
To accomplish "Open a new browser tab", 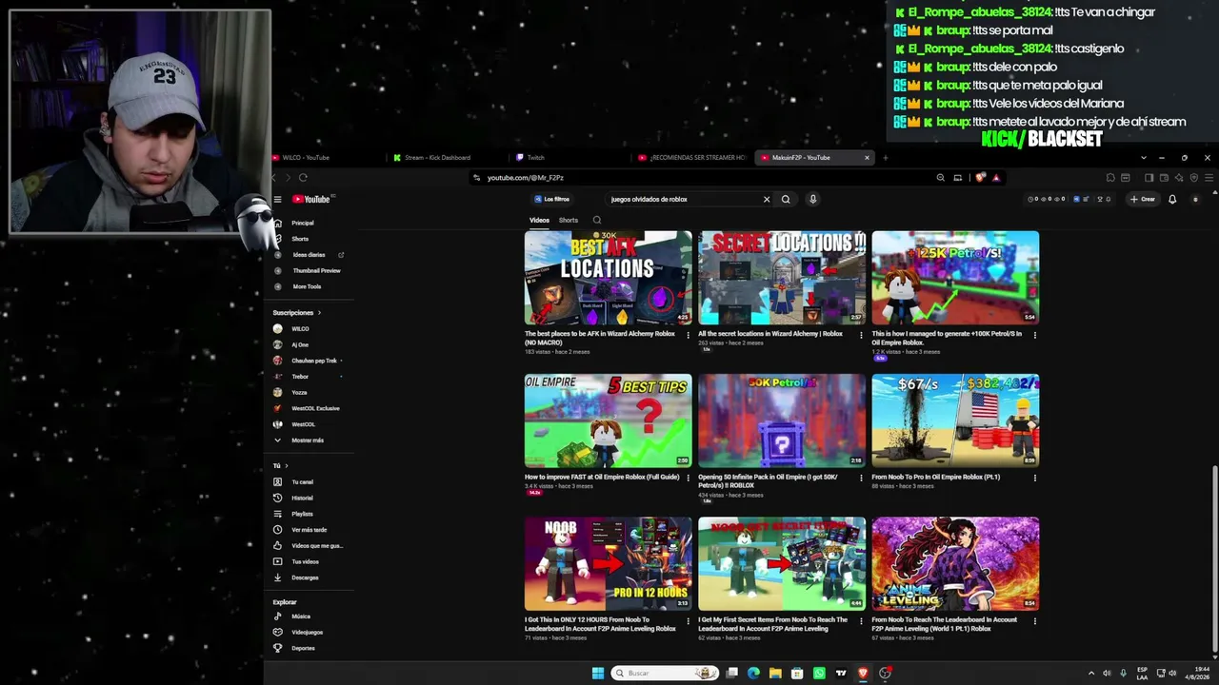I will point(885,158).
